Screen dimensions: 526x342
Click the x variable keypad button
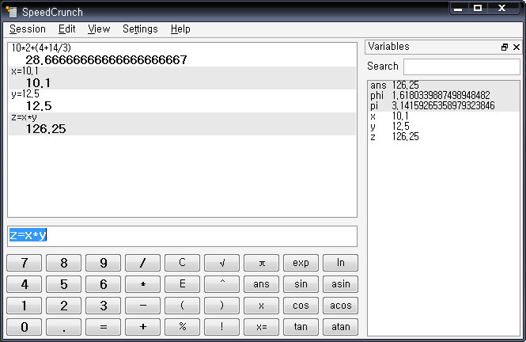tap(261, 306)
